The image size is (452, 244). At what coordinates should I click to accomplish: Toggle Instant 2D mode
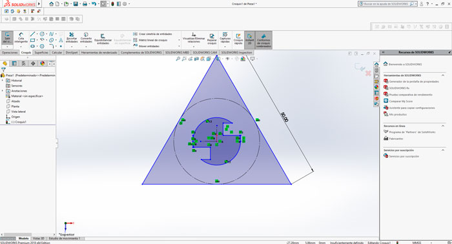(250, 39)
